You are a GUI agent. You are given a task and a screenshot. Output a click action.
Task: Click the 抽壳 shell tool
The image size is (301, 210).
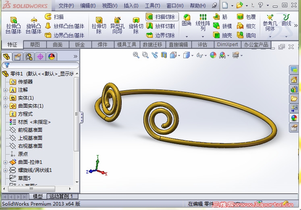pos(222,35)
